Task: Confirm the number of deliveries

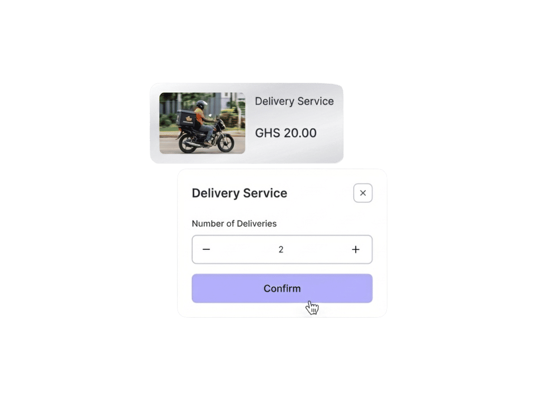Action: pos(282,288)
